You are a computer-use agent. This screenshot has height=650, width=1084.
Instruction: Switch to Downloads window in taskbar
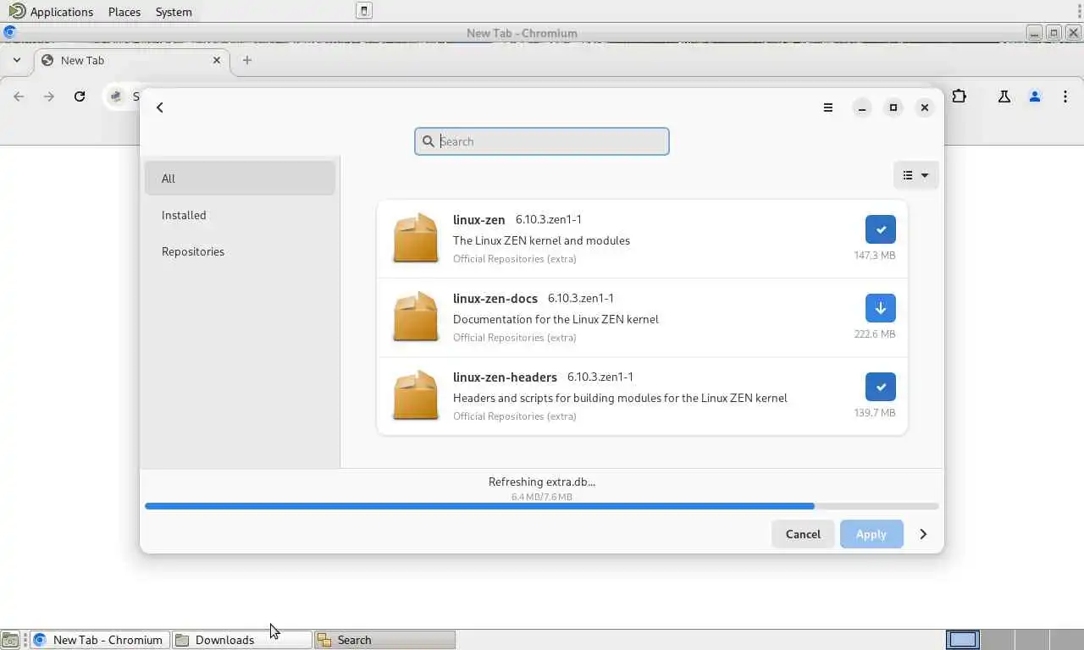pos(242,640)
